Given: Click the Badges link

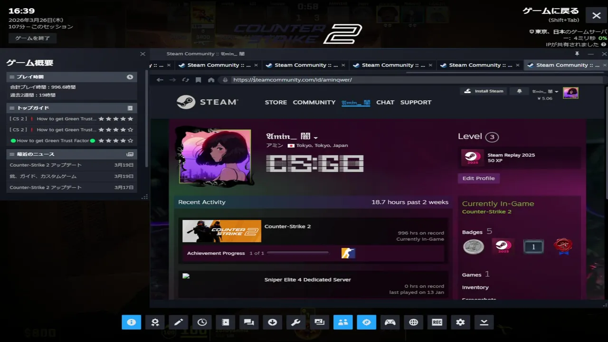Looking at the screenshot, I should coord(472,232).
